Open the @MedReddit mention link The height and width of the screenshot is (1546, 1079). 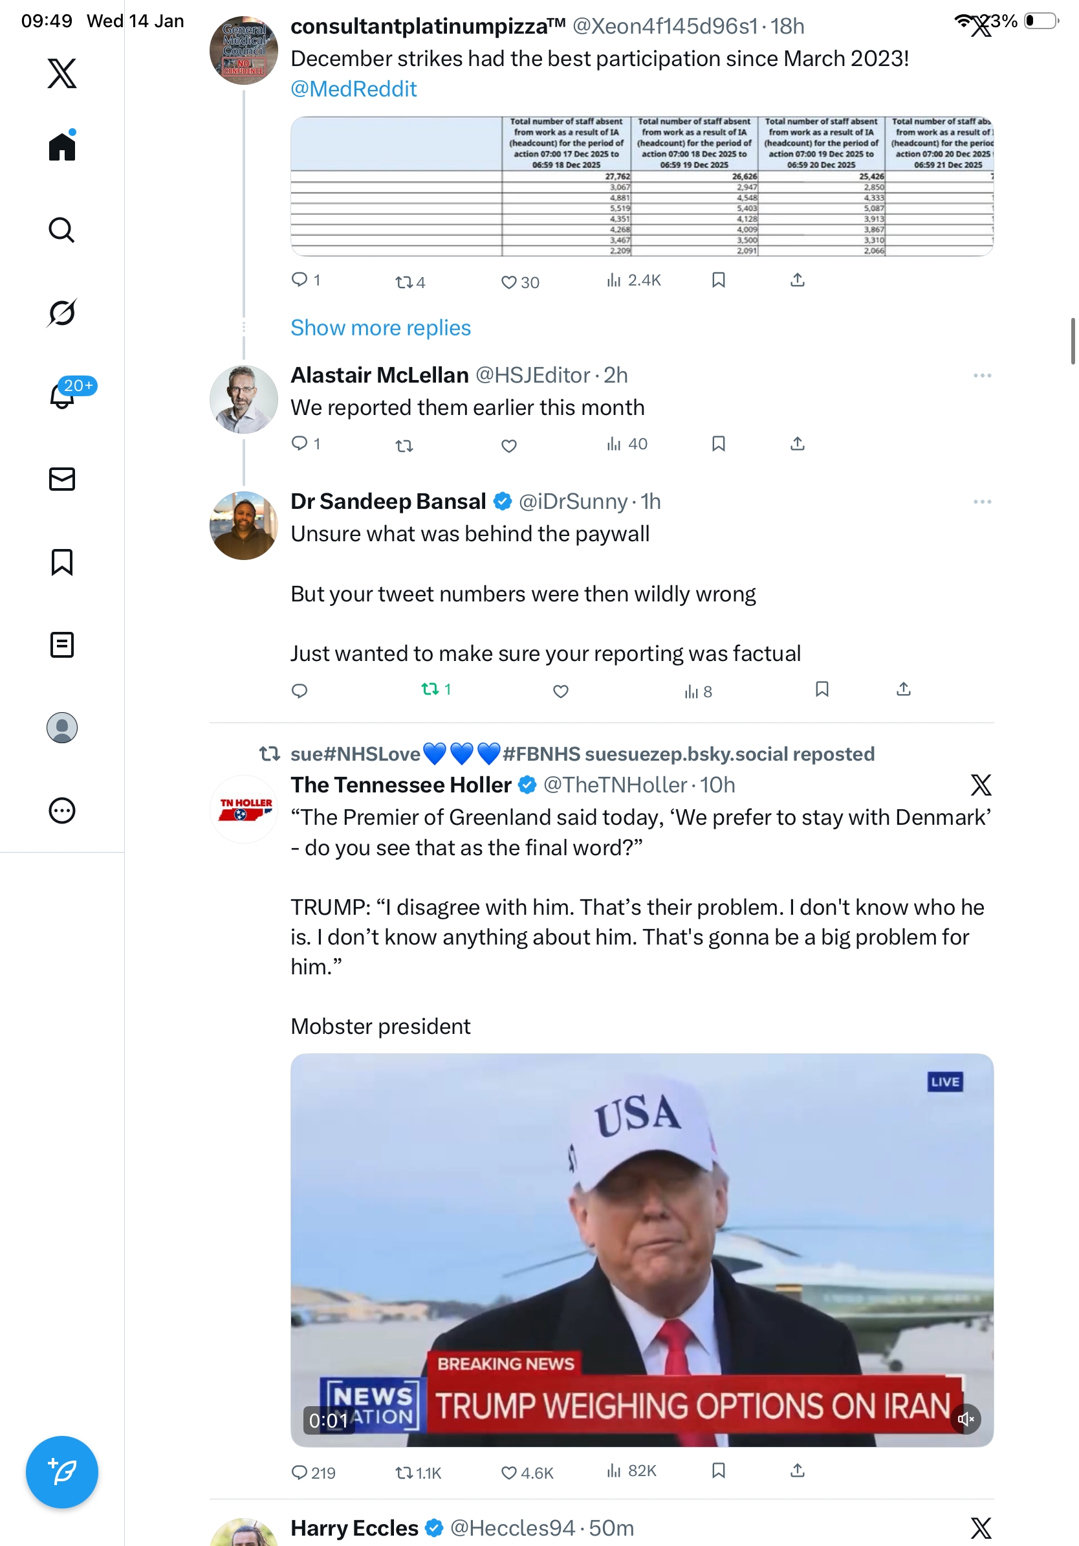click(354, 89)
